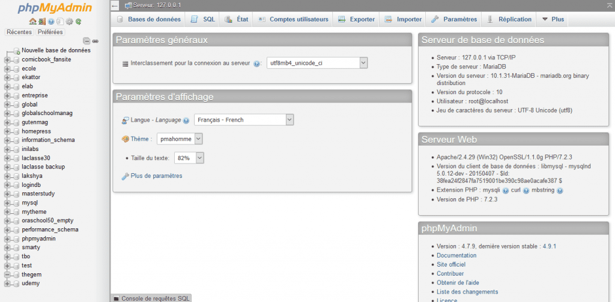This screenshot has height=302, width=615.
Task: Select the masterstudy database
Action: [x=38, y=194]
